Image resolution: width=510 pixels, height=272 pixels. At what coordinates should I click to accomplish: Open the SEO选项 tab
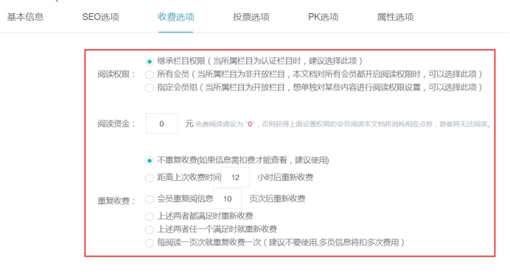(x=100, y=17)
